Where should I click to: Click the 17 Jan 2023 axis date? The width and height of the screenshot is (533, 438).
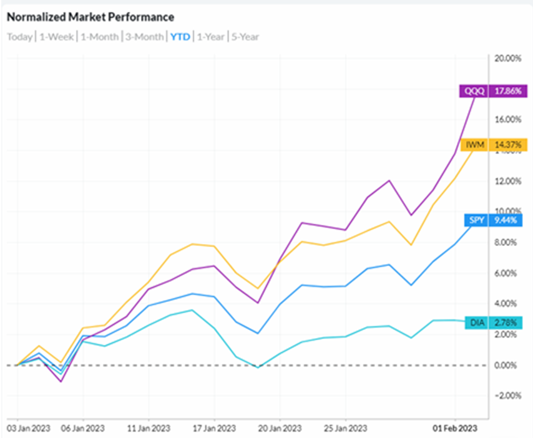[x=214, y=429]
